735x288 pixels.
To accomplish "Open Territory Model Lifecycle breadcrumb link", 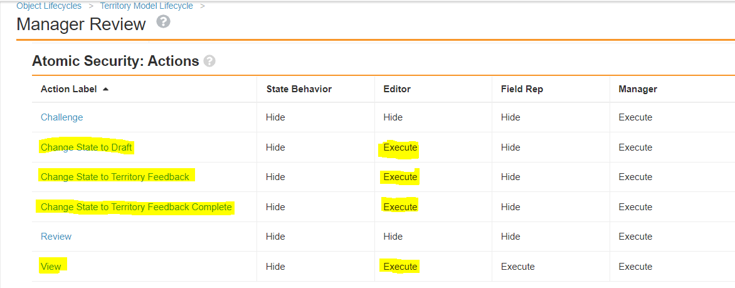I will [146, 6].
